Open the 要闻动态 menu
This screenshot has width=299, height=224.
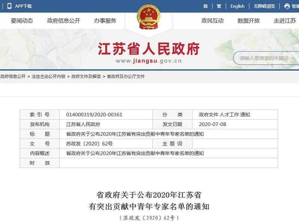click(22, 21)
